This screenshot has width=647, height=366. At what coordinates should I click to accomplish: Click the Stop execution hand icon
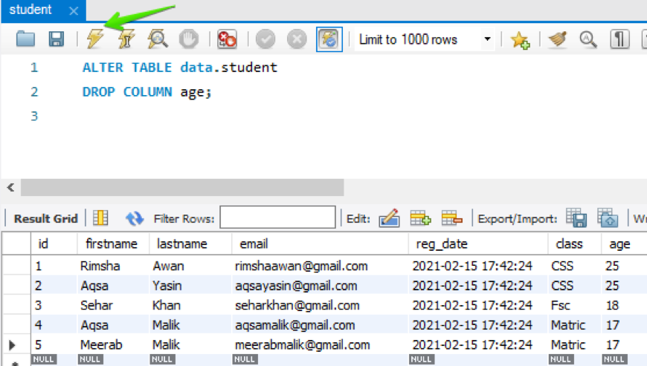pos(189,39)
